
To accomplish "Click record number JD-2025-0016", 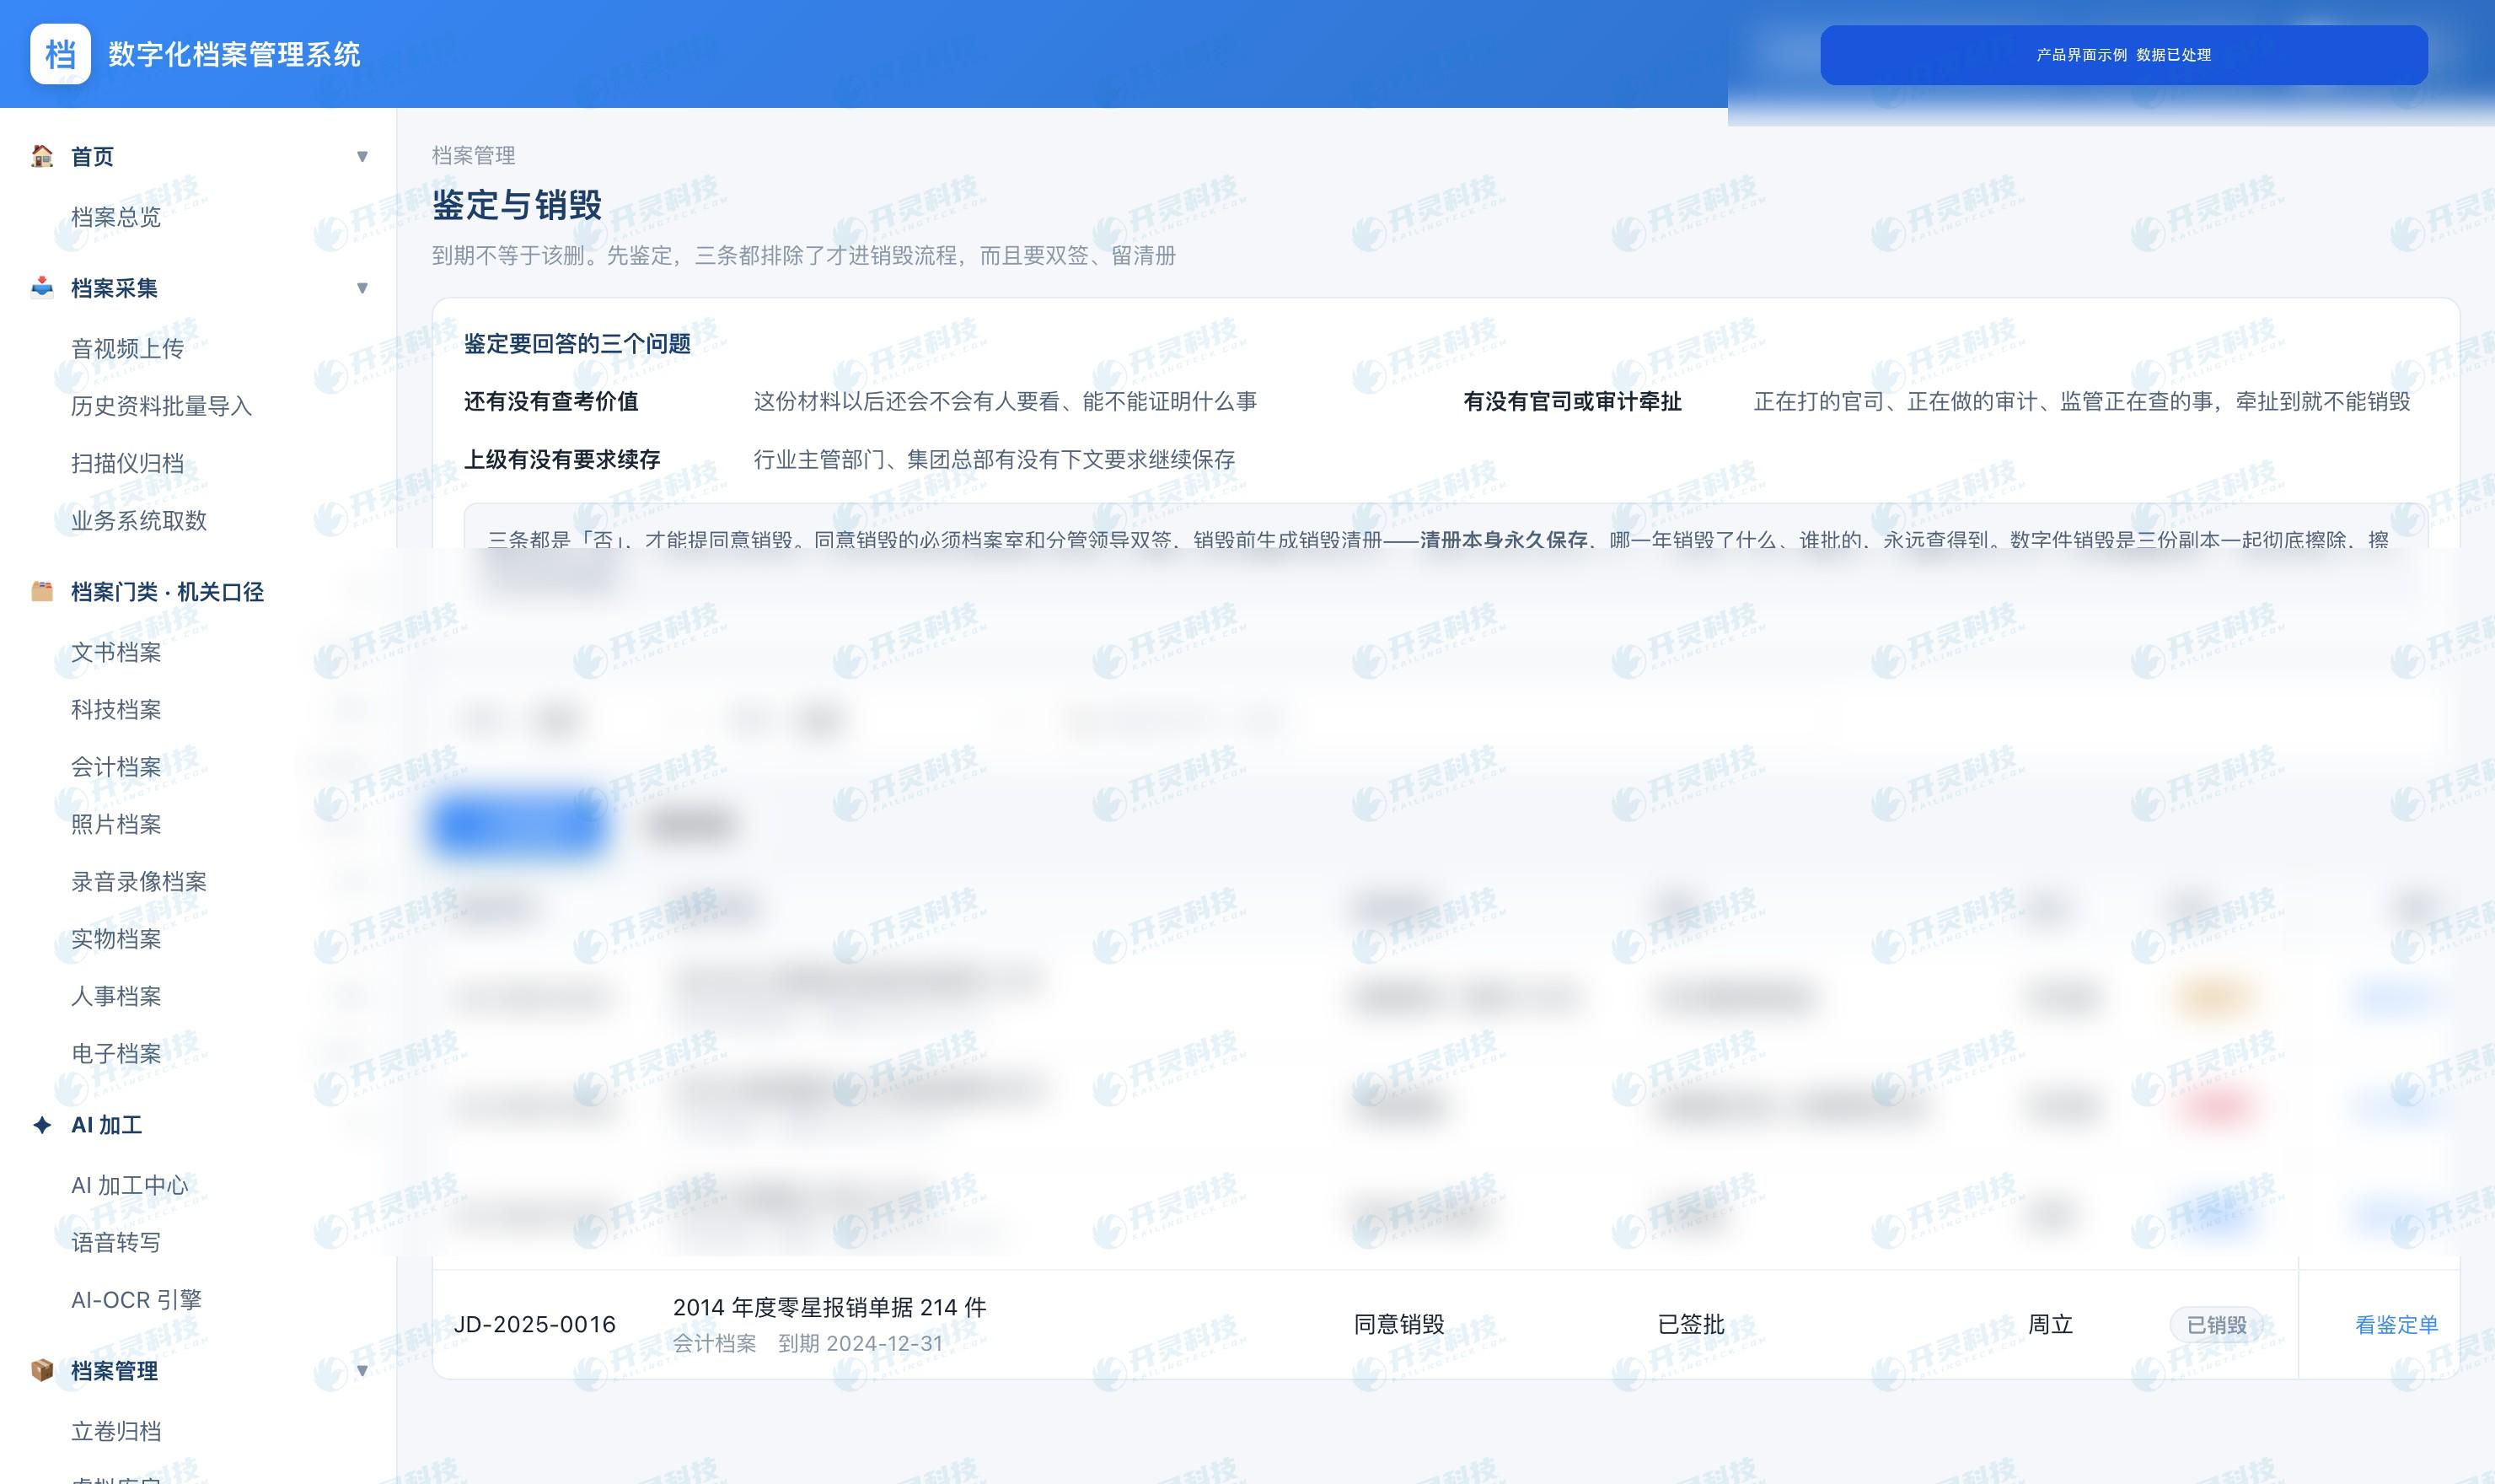I will [x=534, y=1325].
